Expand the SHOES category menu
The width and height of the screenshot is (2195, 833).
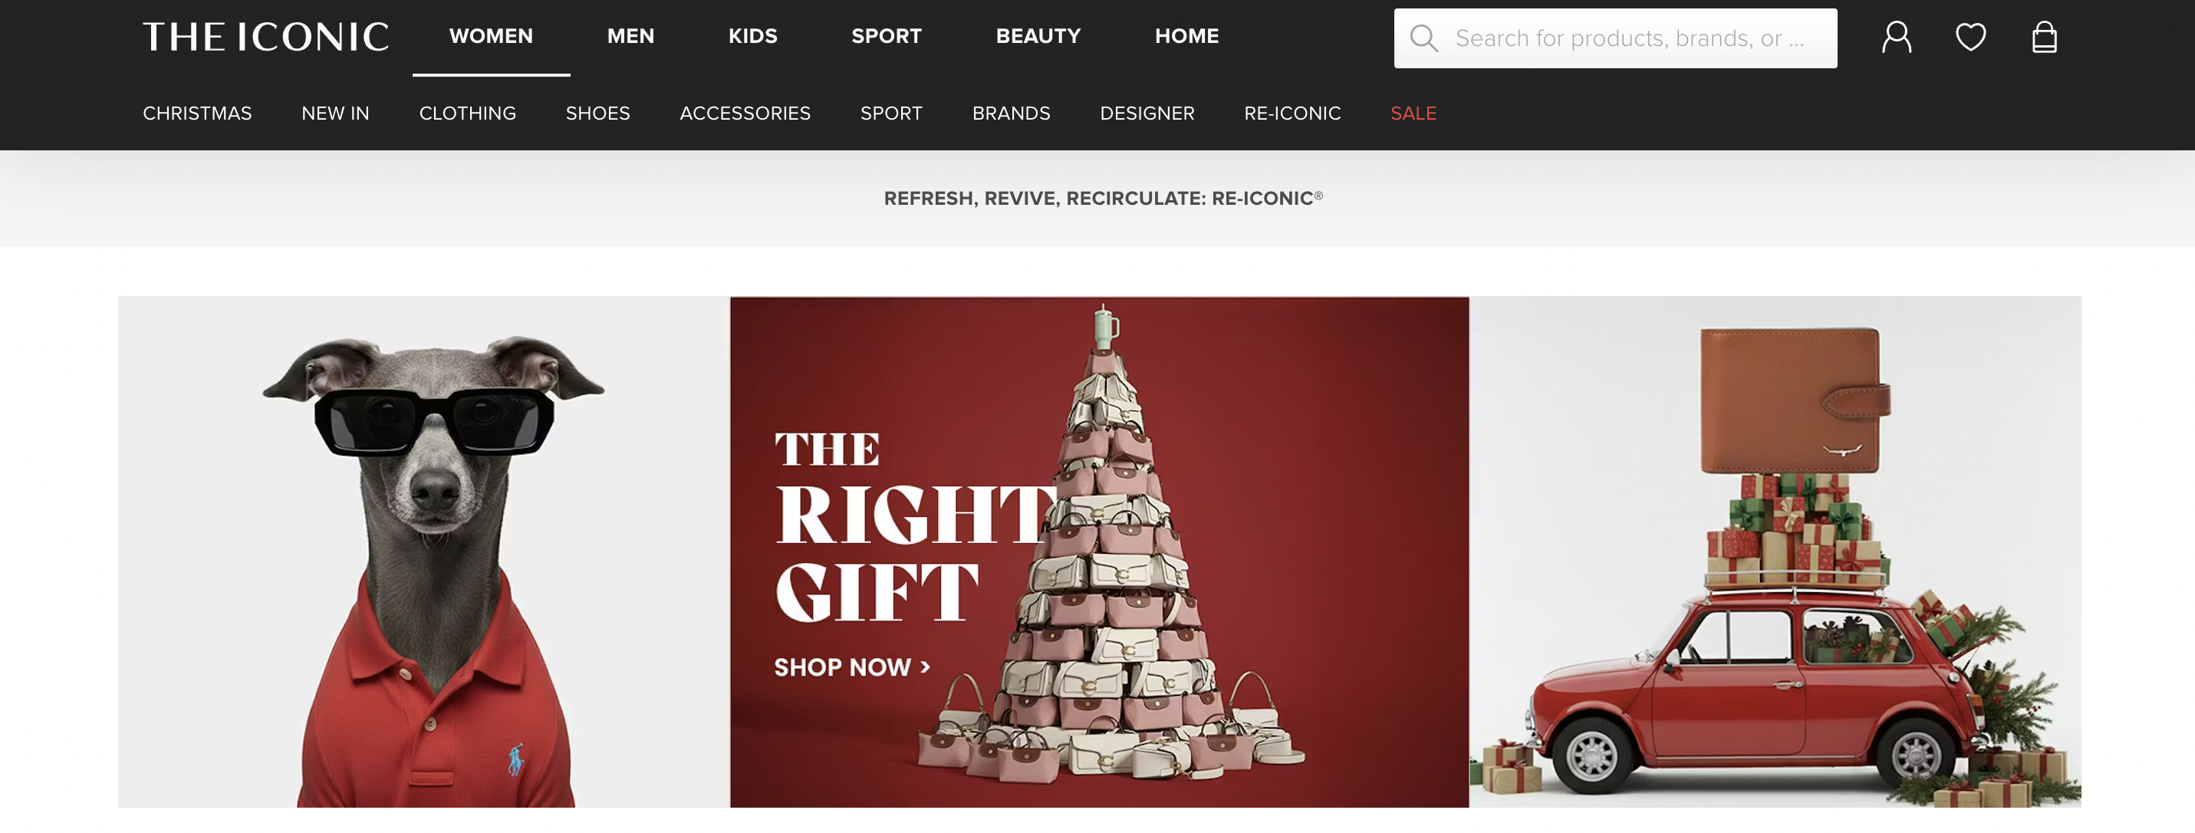tap(597, 114)
